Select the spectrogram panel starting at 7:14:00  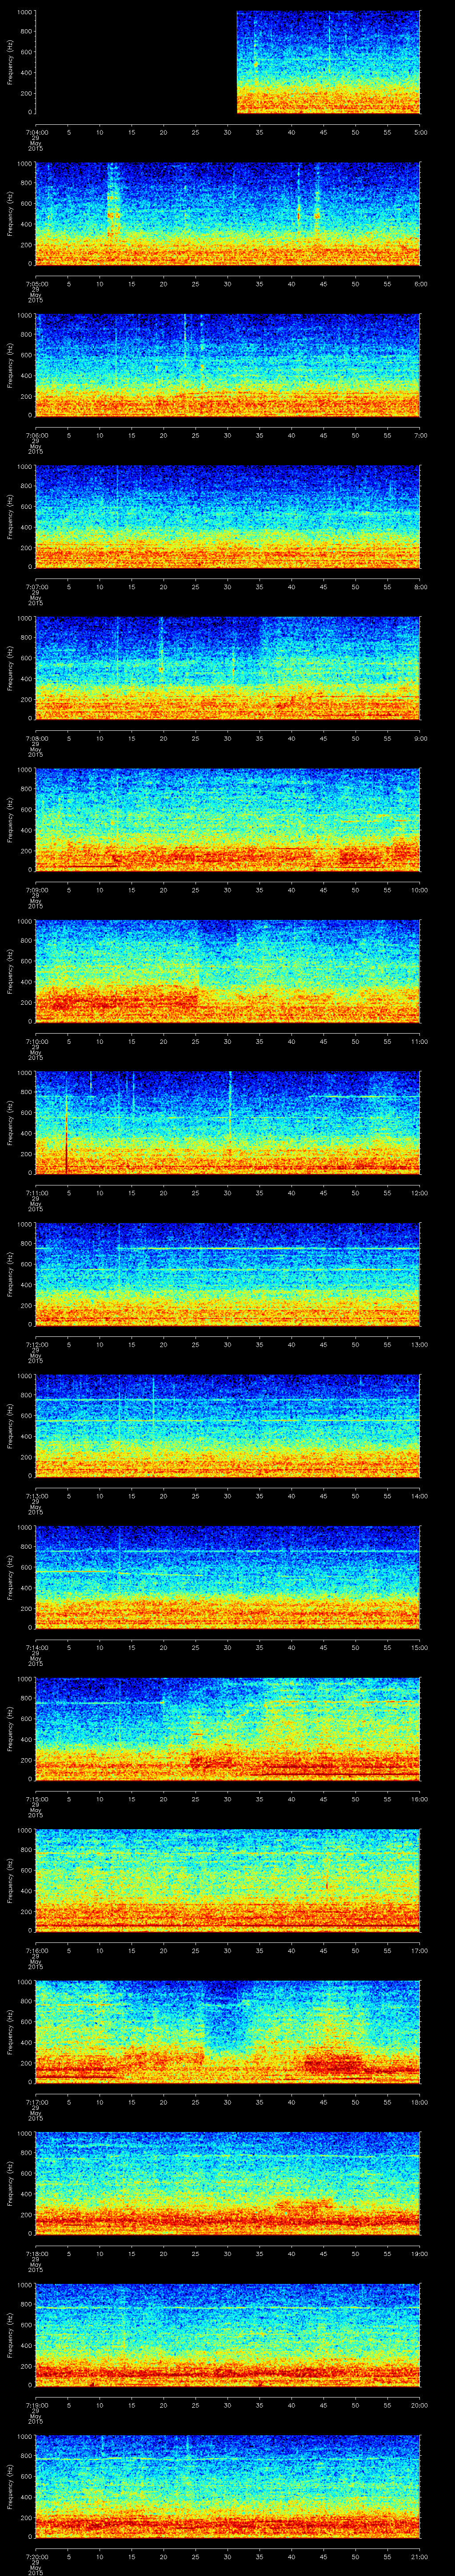point(228,1577)
